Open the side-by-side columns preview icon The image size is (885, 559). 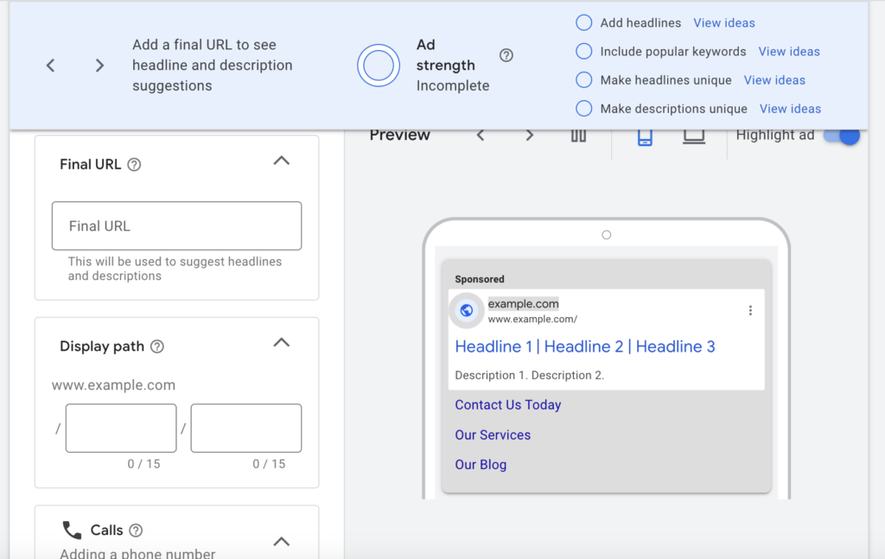[x=578, y=136]
